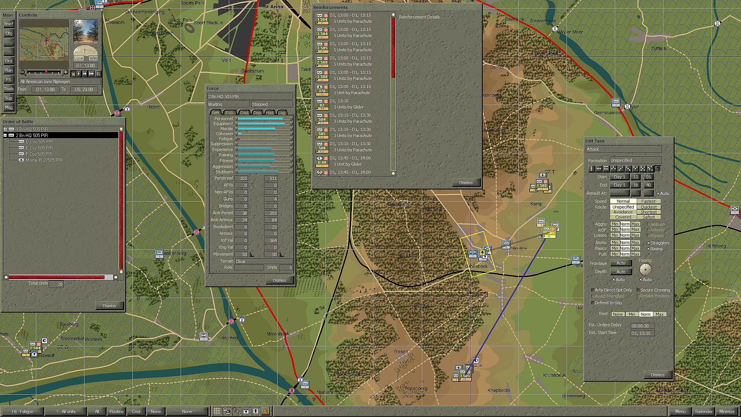
Task: Toggle the Basing checkbox
Action: click(649, 249)
